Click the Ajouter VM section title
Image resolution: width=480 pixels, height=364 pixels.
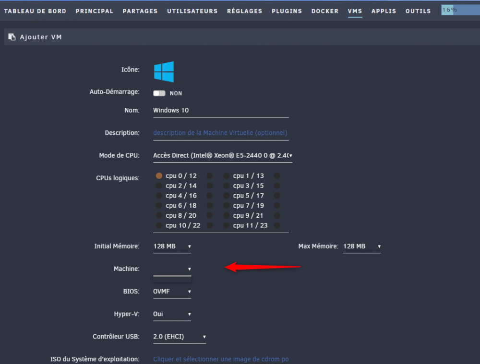click(x=41, y=37)
